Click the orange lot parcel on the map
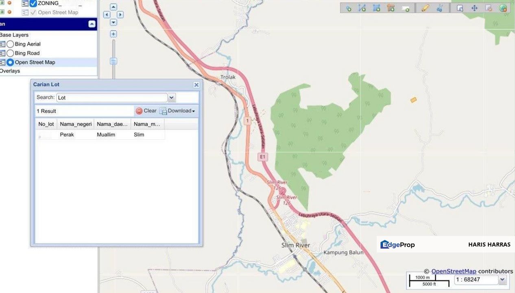This screenshot has height=293, width=515. pos(414,100)
